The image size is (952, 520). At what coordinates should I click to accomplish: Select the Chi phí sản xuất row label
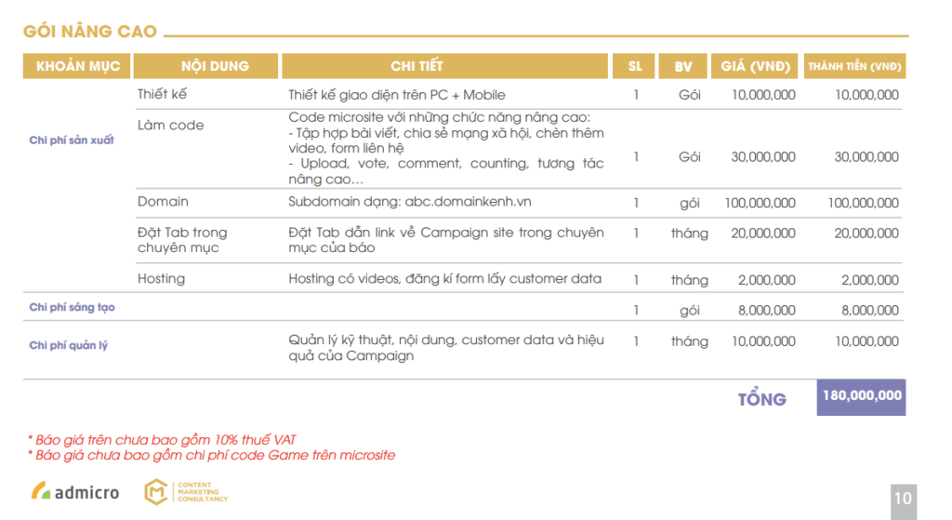point(72,140)
